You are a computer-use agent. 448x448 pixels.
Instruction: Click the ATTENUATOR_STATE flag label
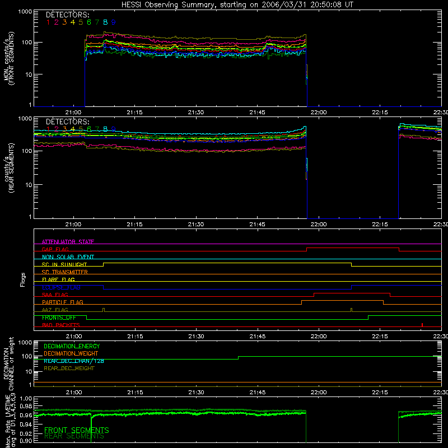[68, 242]
